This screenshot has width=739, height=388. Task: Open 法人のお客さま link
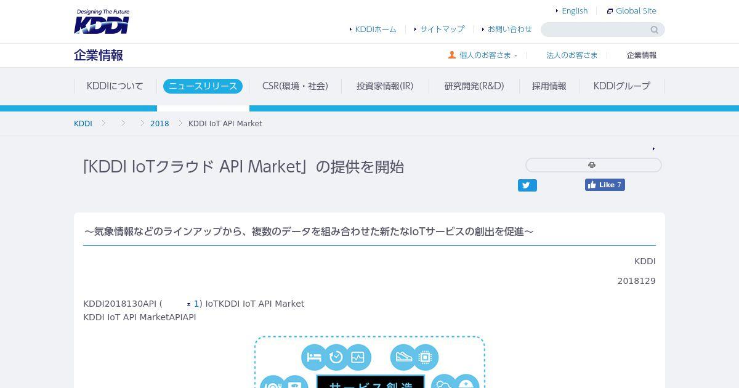(572, 55)
